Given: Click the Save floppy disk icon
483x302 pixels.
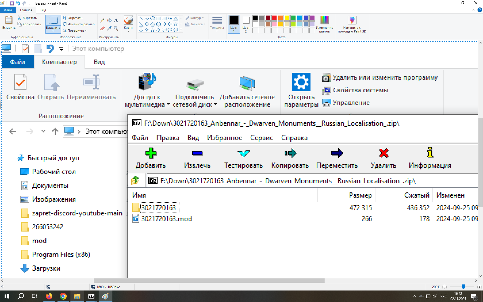Looking at the screenshot, I should [x=12, y=3].
